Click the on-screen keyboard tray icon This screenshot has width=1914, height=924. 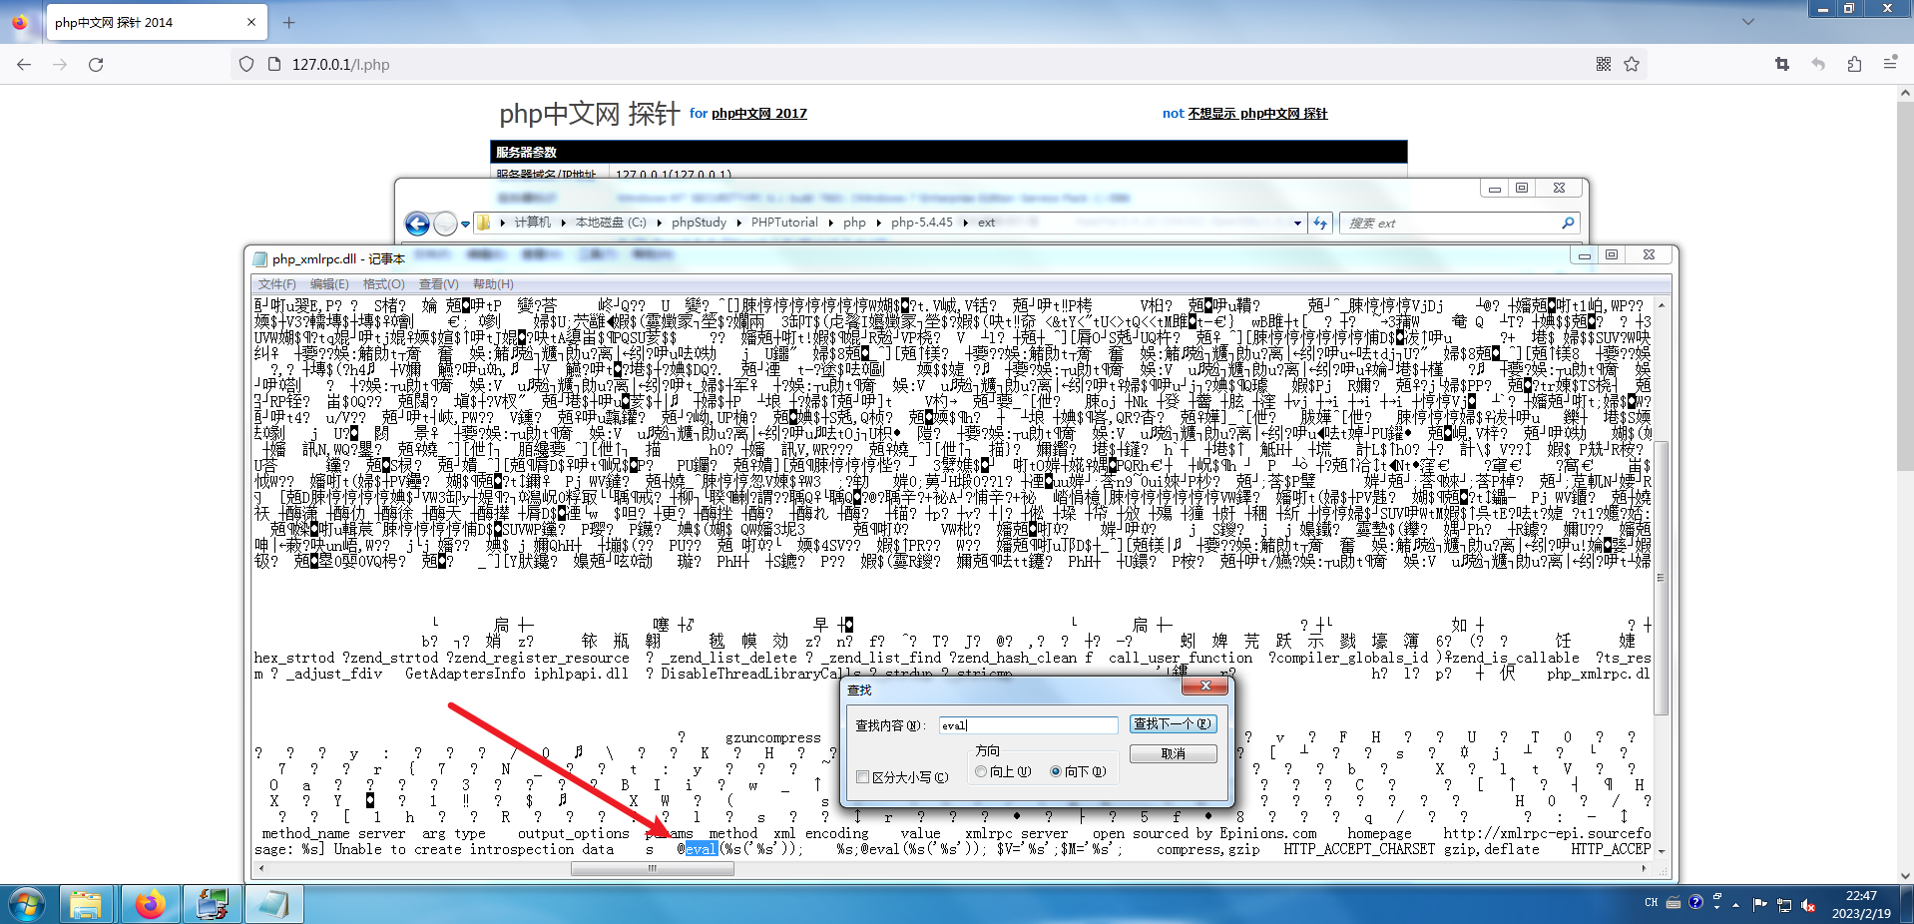[x=1674, y=903]
